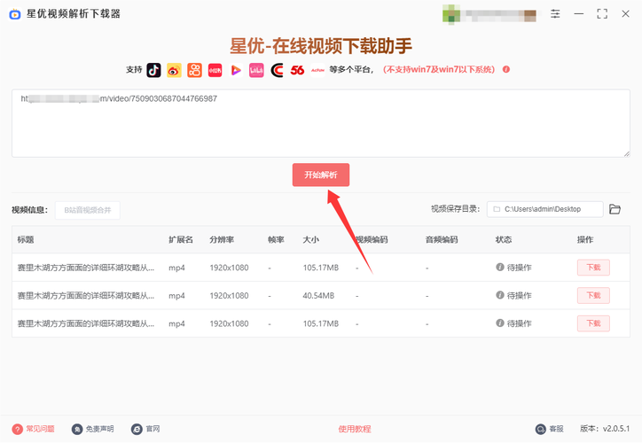
Task: Click the 开始解析 button
Action: 321,175
